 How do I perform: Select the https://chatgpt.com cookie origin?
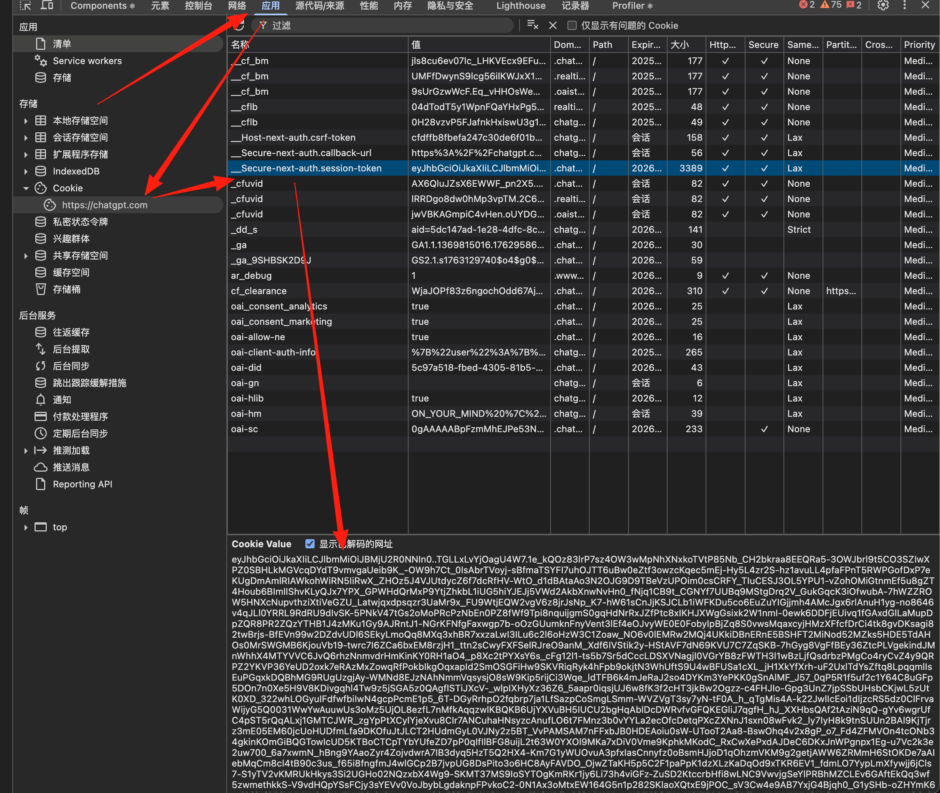(104, 205)
